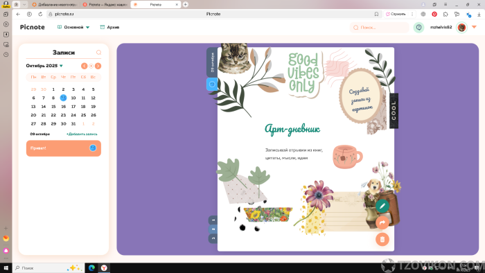Click the blue mood smiley tab on page
The width and height of the screenshot is (485, 273).
tap(212, 84)
